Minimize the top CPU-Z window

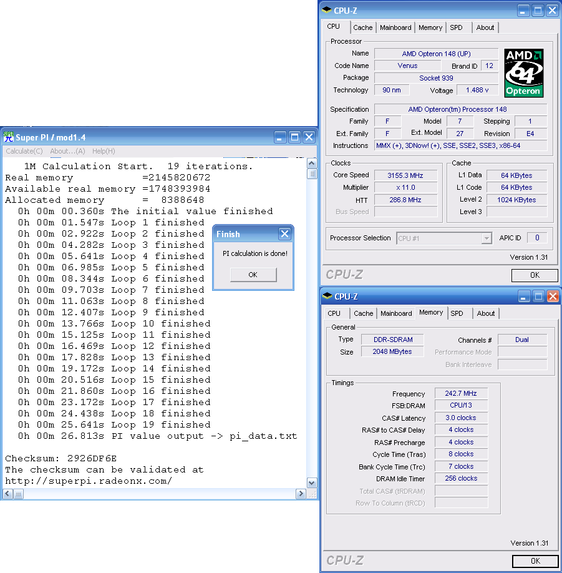point(524,10)
